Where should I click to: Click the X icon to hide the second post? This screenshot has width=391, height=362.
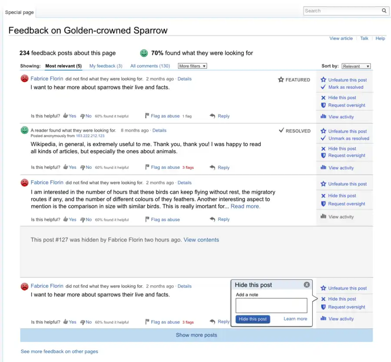point(323,148)
